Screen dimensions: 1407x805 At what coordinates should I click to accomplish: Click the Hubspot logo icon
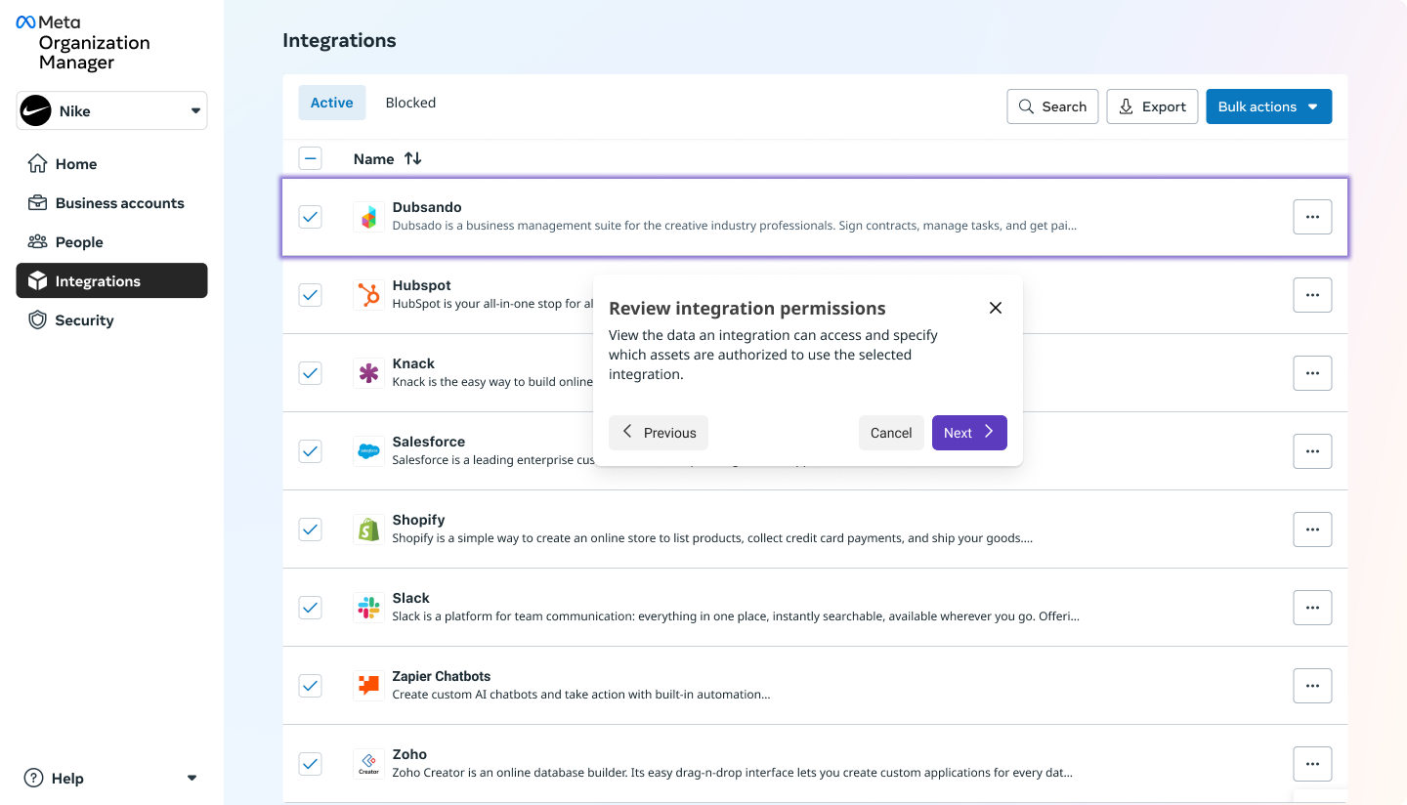(368, 295)
